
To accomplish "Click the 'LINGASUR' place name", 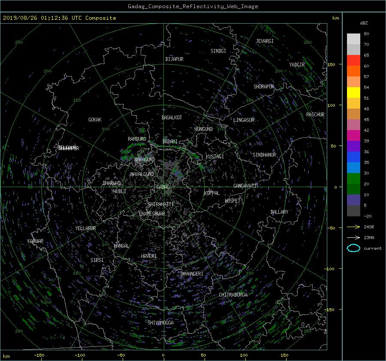I will (244, 120).
